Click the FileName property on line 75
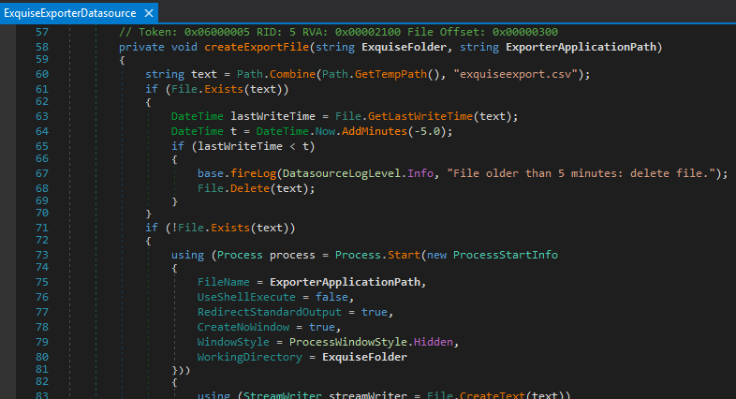Viewport: 736px width, 399px height. click(224, 283)
